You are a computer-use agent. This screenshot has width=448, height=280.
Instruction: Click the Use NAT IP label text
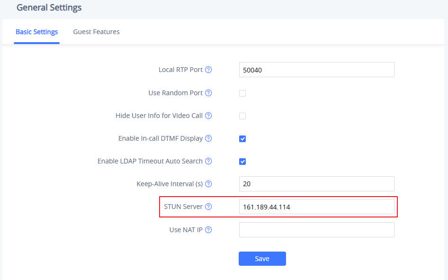pos(186,230)
